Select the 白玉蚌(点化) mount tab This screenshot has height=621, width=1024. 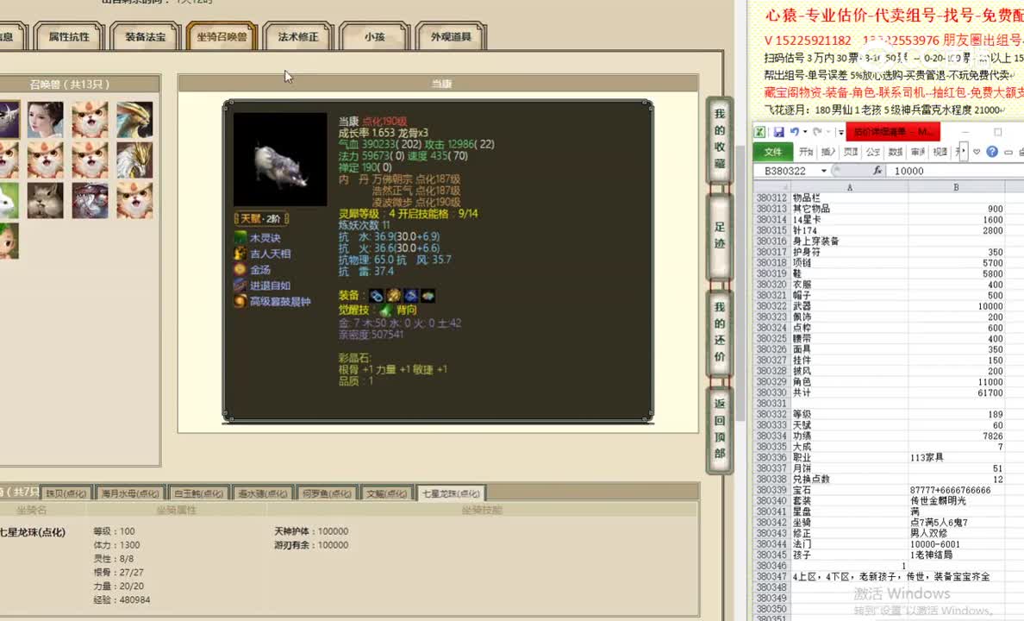coord(198,493)
